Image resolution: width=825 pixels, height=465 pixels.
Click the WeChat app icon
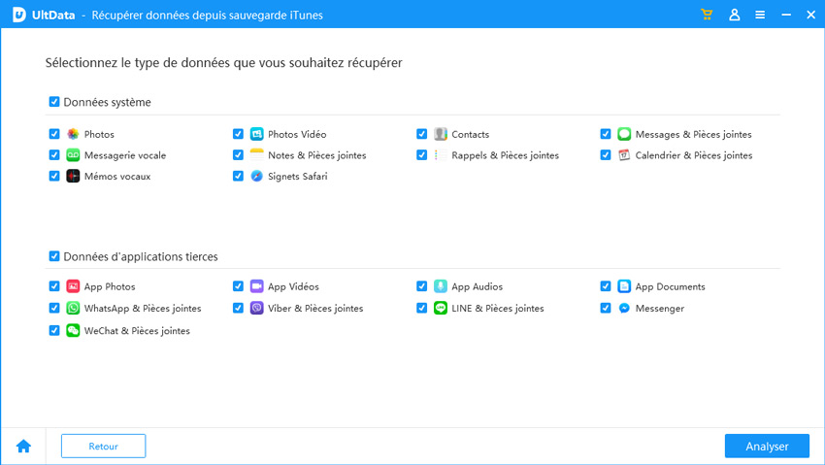pos(73,330)
